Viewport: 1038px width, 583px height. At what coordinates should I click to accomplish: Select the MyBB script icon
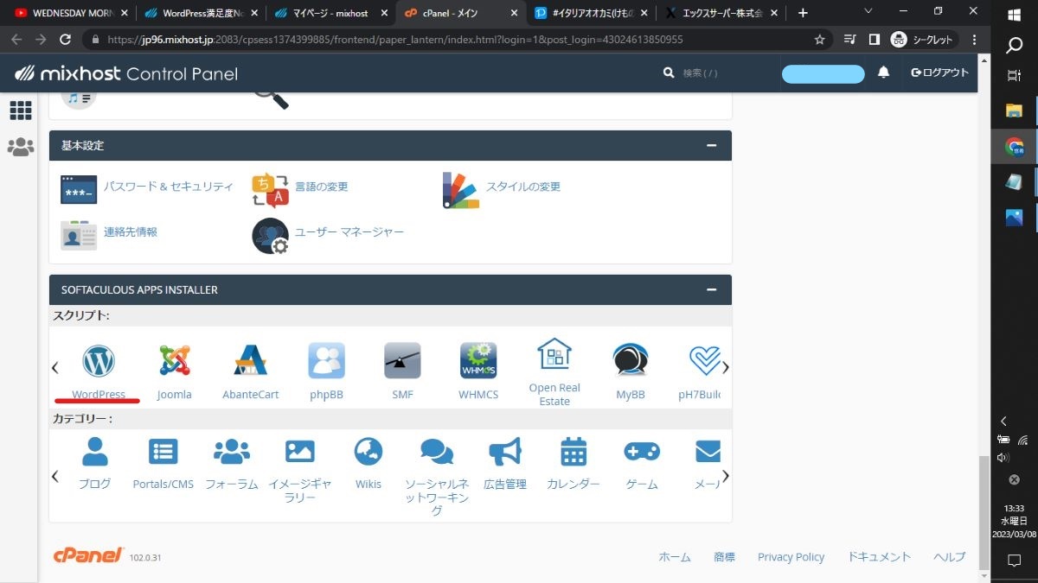tap(631, 361)
